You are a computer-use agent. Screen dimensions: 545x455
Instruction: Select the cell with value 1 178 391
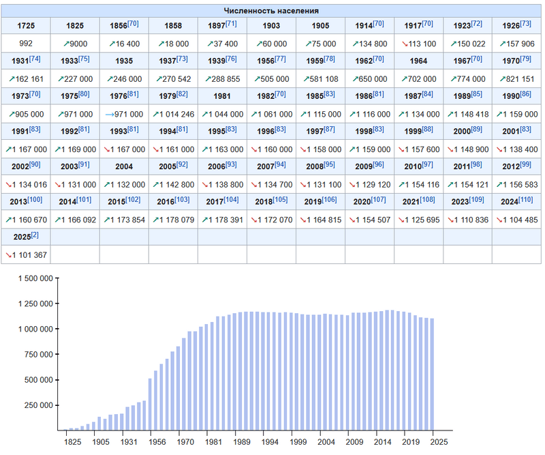(222, 220)
